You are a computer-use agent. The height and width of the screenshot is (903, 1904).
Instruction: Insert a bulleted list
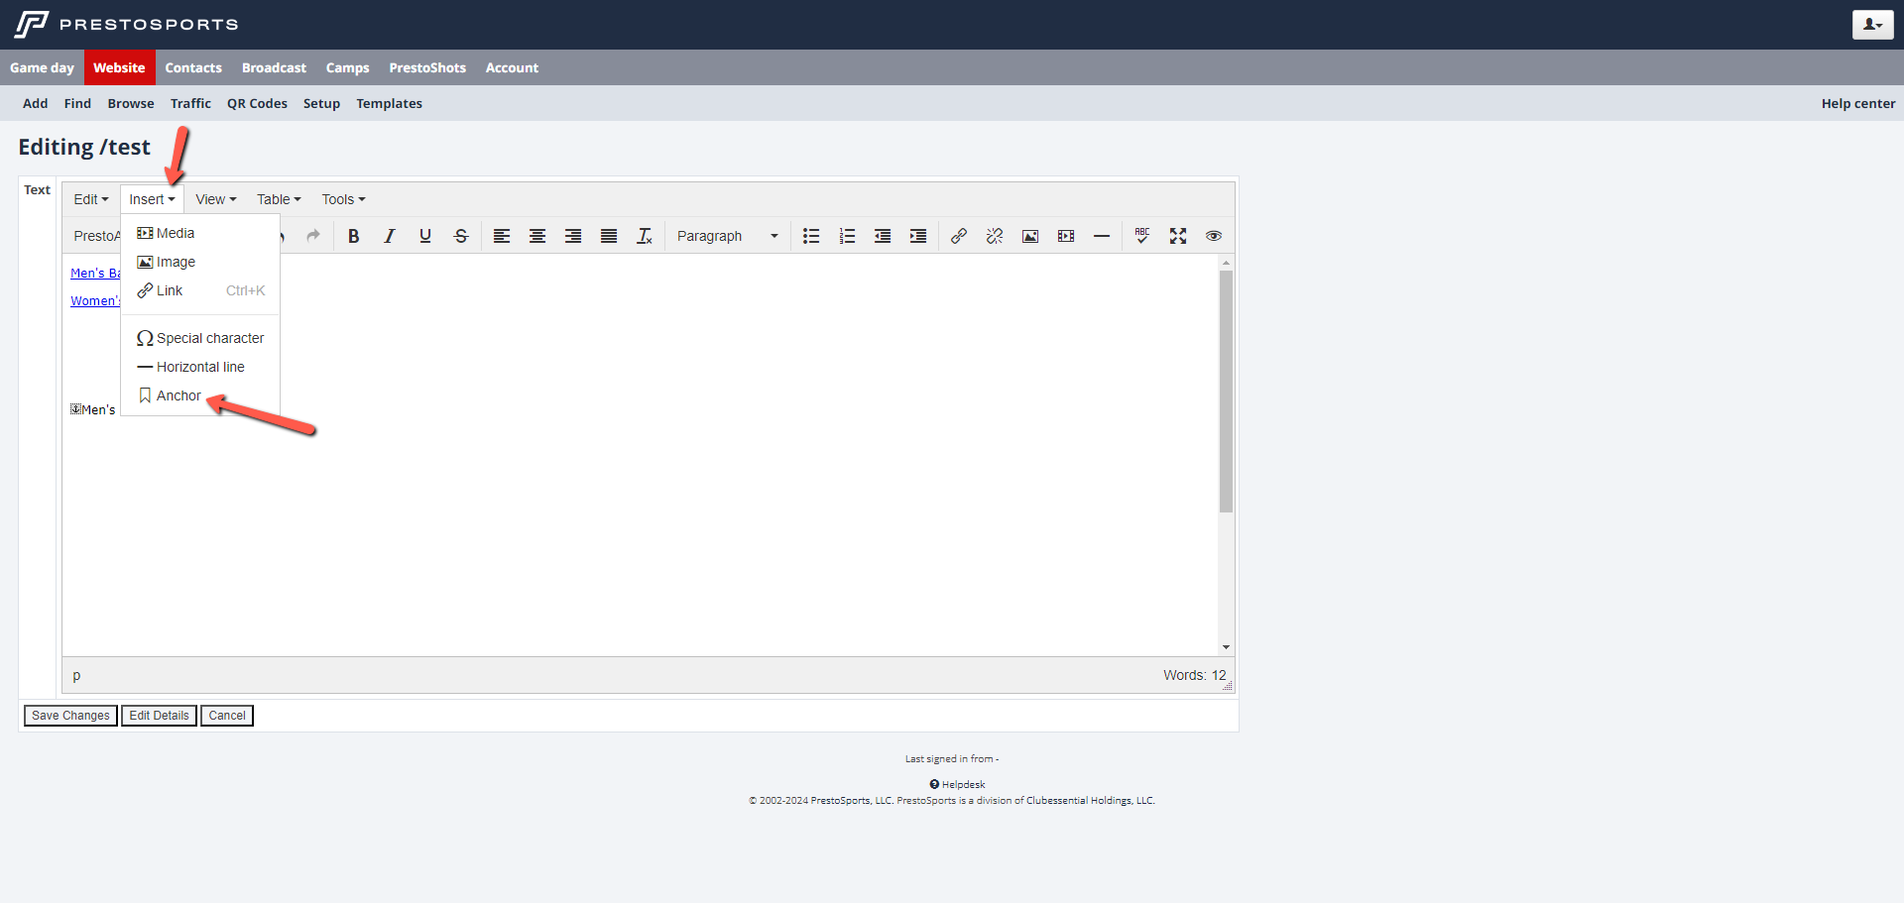point(811,236)
